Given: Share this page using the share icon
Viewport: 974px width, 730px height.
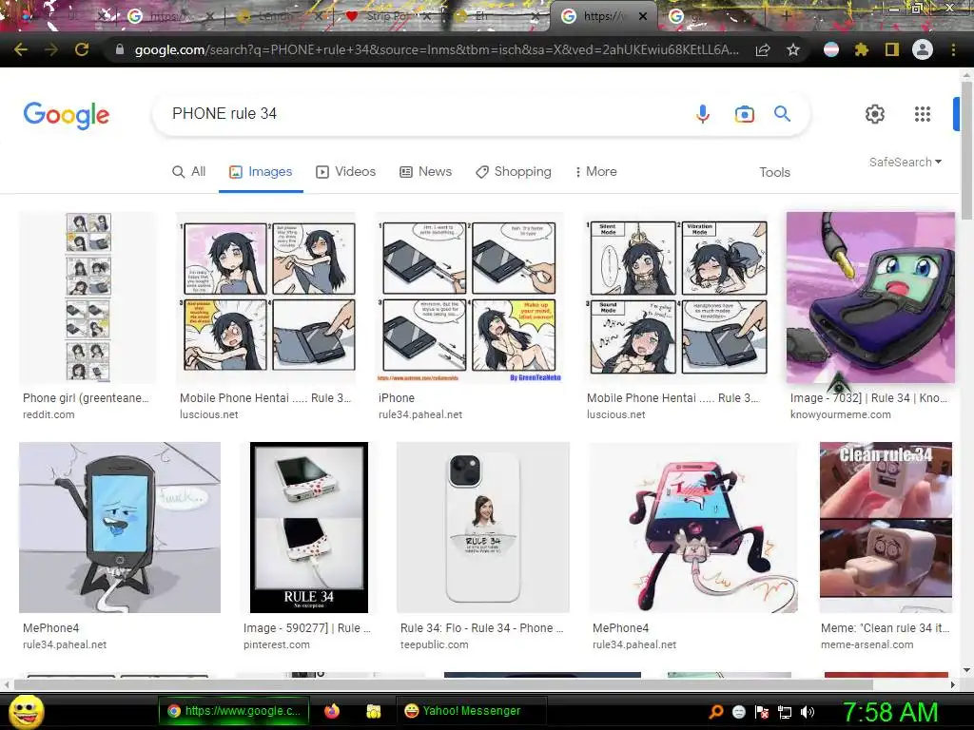Looking at the screenshot, I should (x=763, y=50).
